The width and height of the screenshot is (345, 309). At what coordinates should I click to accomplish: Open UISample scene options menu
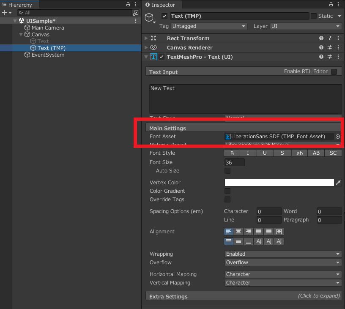(136, 21)
